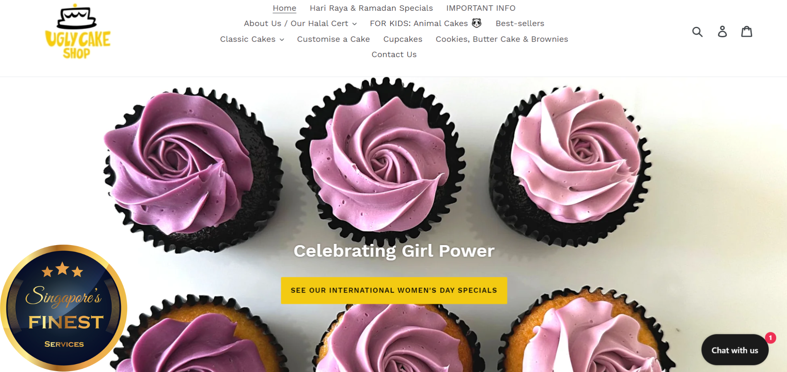This screenshot has width=787, height=372.
Task: Click the Celebrating Girl Power banner heading
Action: point(394,251)
